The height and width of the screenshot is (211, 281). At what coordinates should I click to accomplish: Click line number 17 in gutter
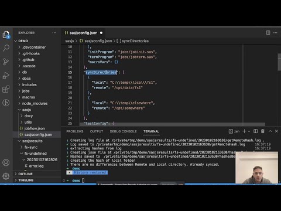[x=70, y=83]
